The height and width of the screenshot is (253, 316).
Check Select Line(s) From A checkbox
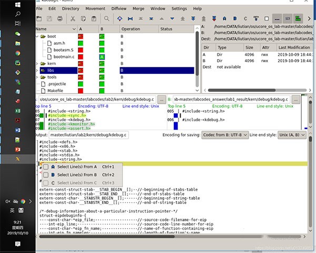click(46, 167)
